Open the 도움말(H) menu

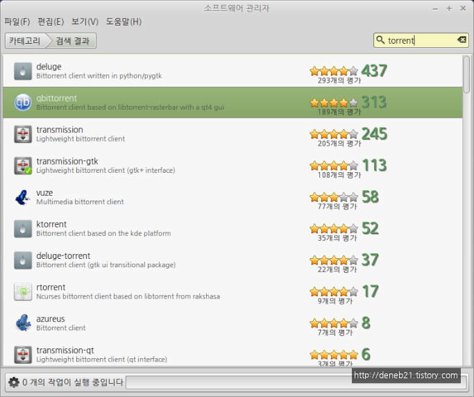124,22
